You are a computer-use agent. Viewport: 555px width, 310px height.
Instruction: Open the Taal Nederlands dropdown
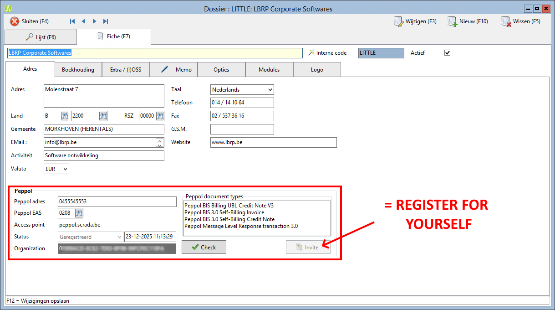tap(242, 90)
